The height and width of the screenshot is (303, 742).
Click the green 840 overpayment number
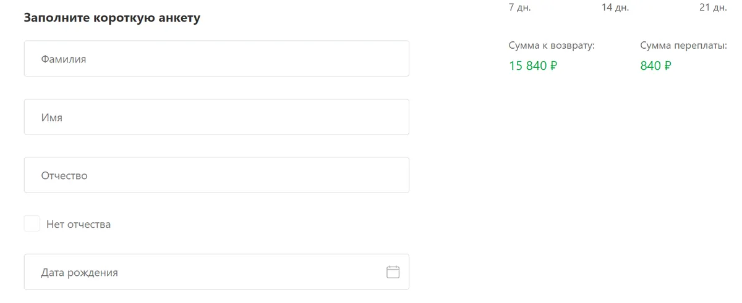click(x=651, y=65)
